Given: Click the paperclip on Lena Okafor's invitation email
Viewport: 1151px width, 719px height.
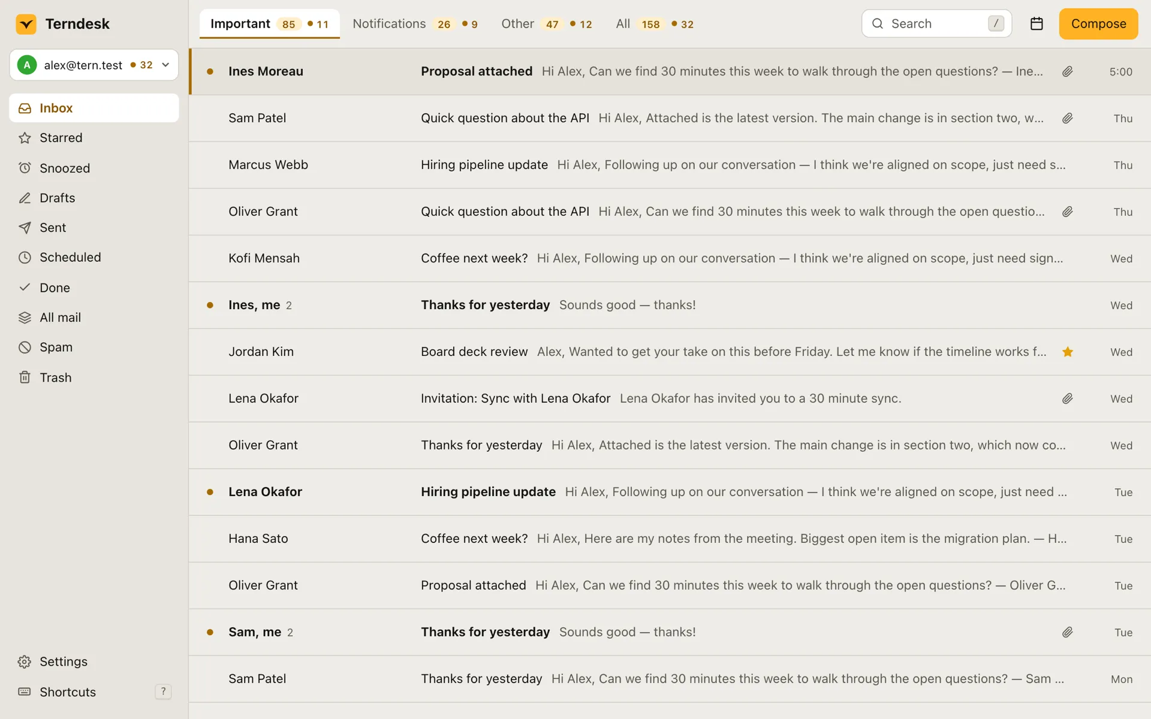Looking at the screenshot, I should [x=1068, y=399].
